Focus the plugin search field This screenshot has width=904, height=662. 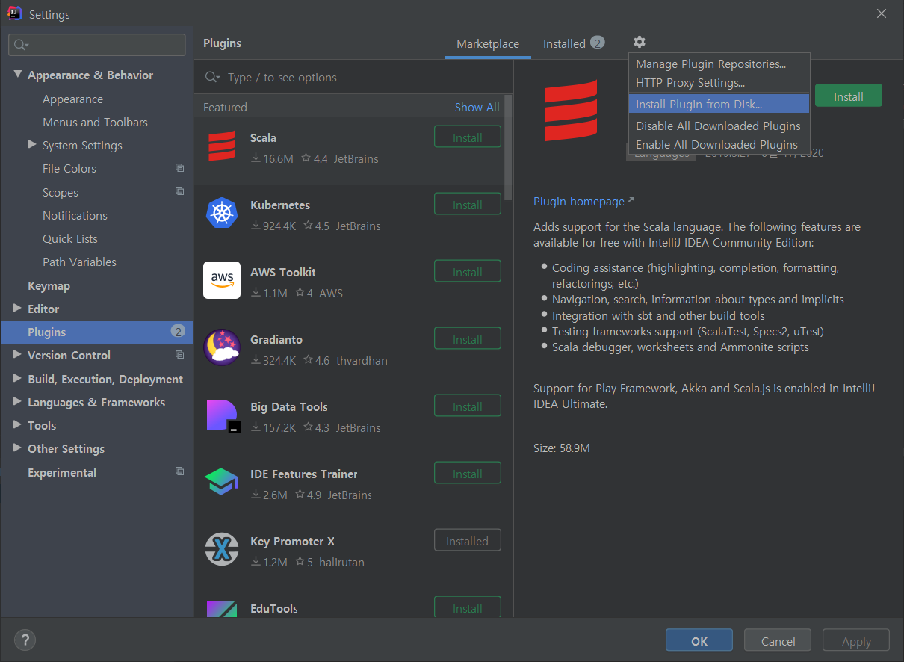pos(353,78)
